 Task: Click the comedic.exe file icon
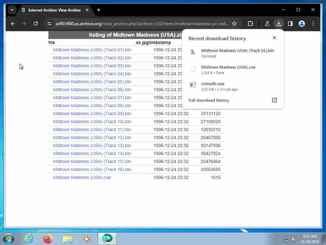(x=193, y=85)
